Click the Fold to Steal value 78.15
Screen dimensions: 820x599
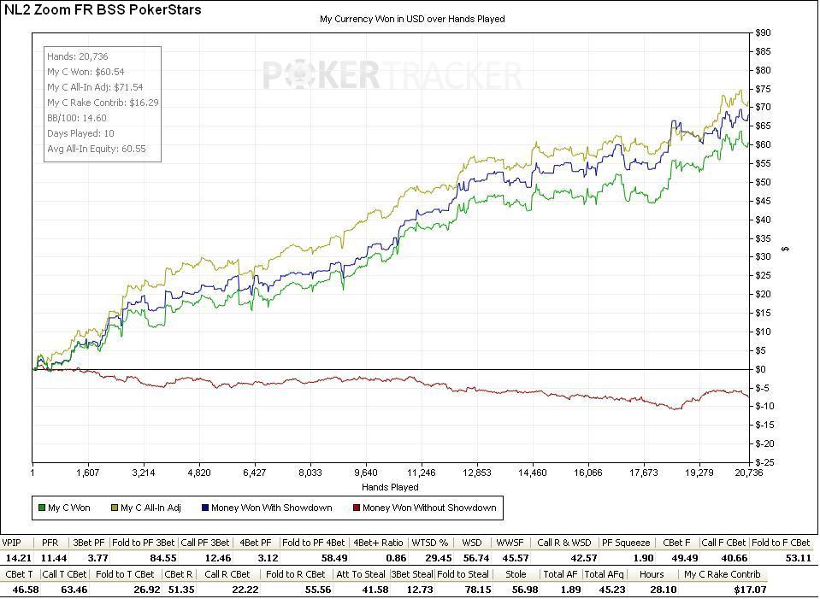(x=478, y=589)
